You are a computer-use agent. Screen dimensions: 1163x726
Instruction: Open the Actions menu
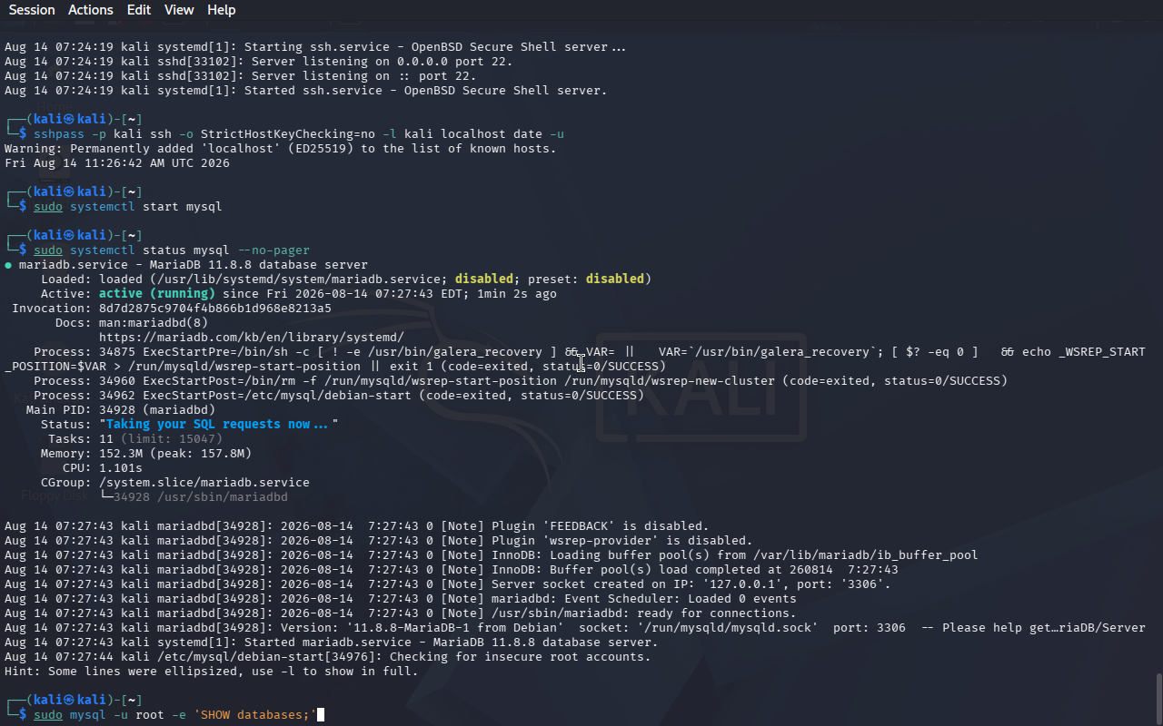pos(91,10)
